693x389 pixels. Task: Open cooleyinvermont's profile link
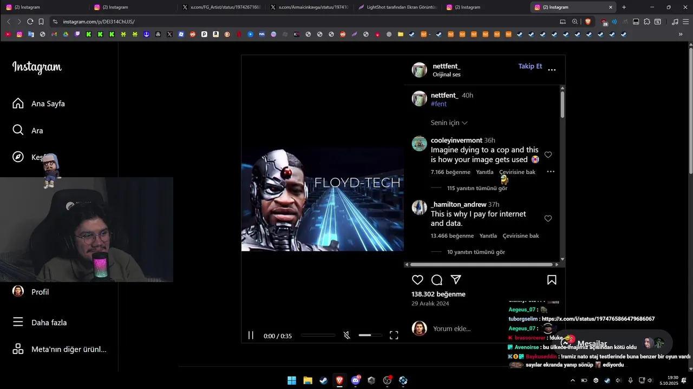[456, 140]
